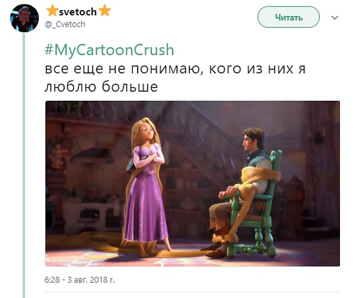
Task: Click the vertical thread line below avatar
Action: tap(24, 165)
